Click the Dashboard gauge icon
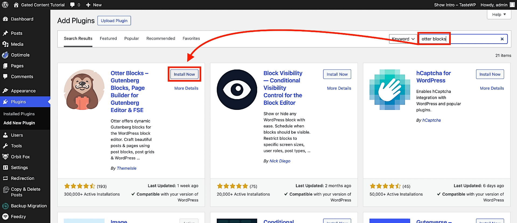 point(5,19)
